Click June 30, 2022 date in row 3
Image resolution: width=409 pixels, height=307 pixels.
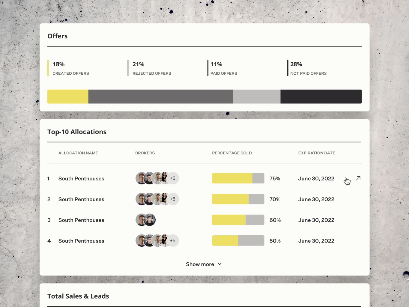click(316, 220)
